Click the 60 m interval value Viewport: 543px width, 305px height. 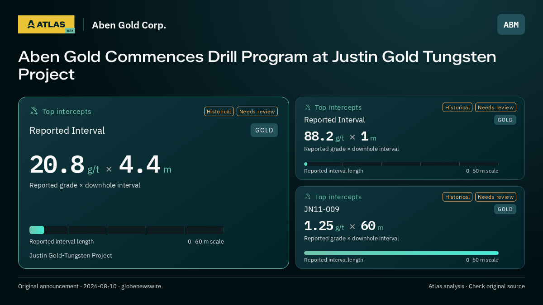pyautogui.click(x=372, y=226)
